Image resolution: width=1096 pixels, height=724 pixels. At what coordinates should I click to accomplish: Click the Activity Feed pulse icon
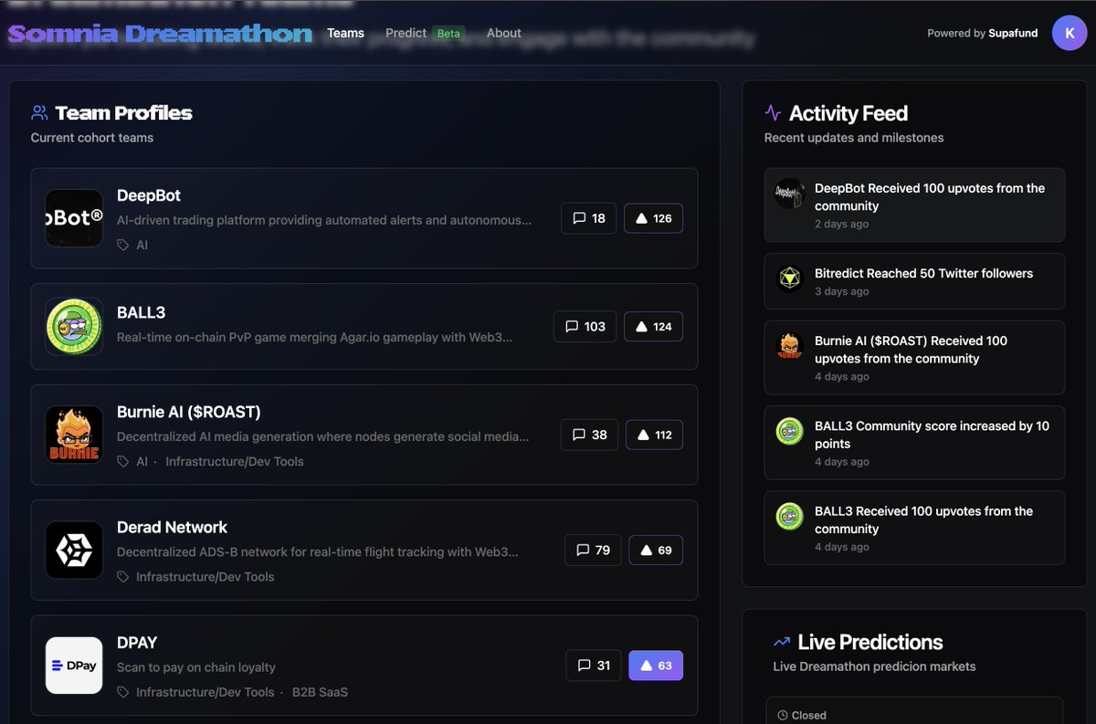(773, 111)
